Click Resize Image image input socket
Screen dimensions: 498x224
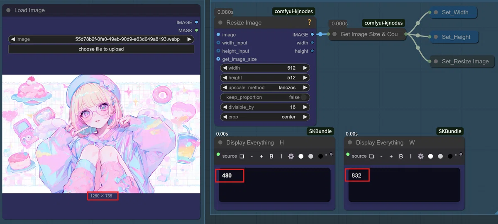(x=218, y=35)
